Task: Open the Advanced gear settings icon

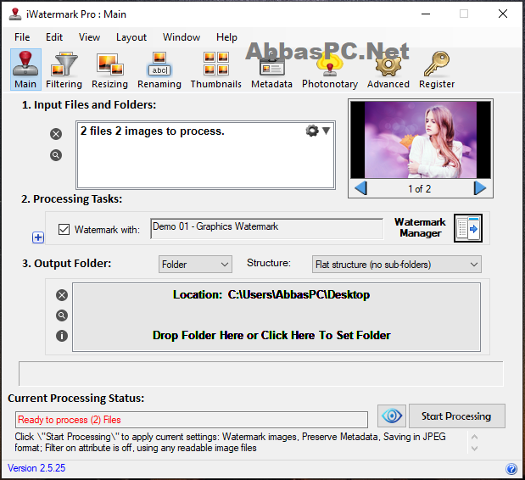Action: click(388, 70)
